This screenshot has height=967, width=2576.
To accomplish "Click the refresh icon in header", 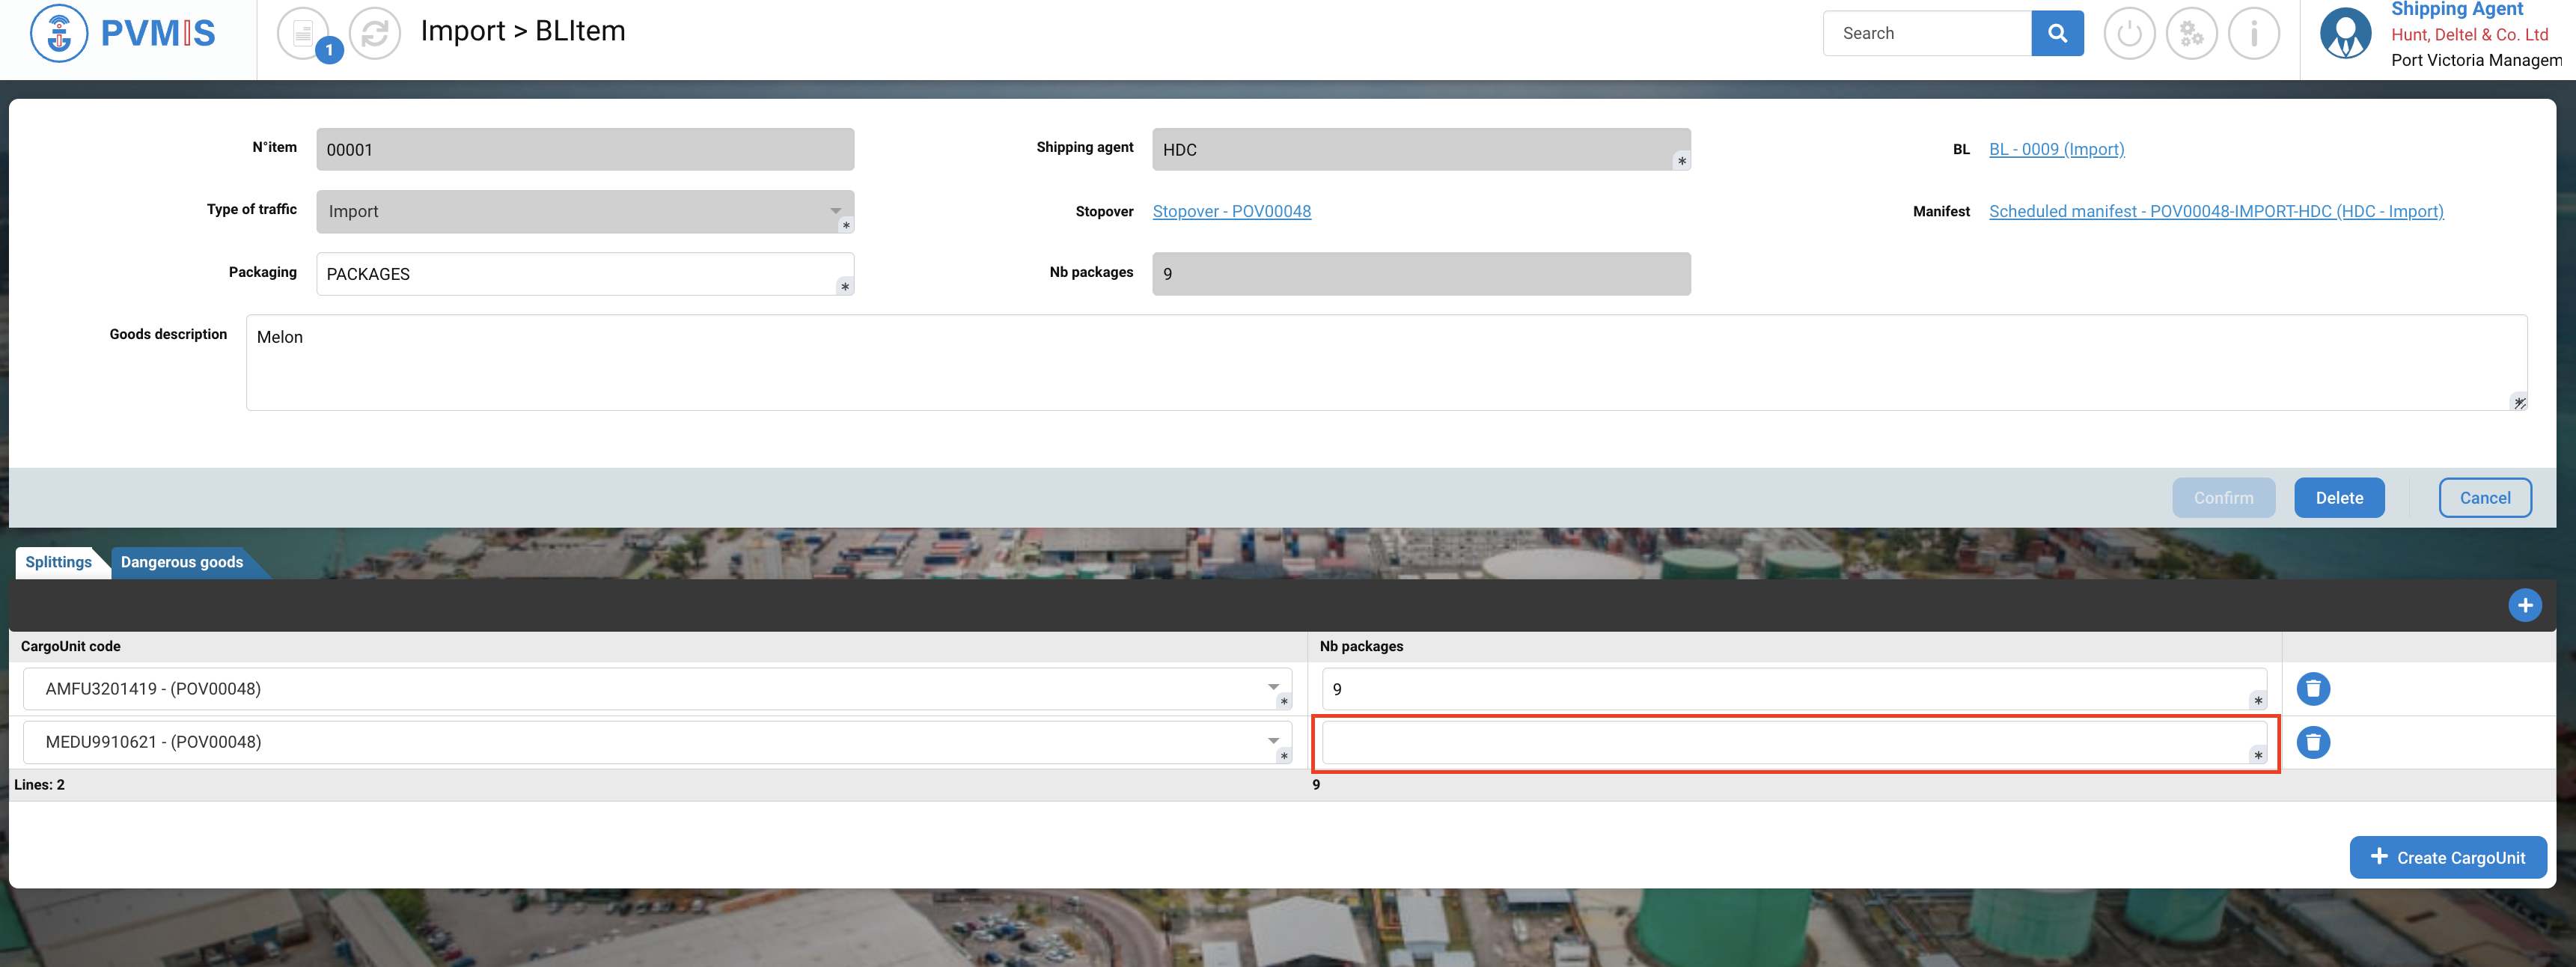I will (x=375, y=34).
